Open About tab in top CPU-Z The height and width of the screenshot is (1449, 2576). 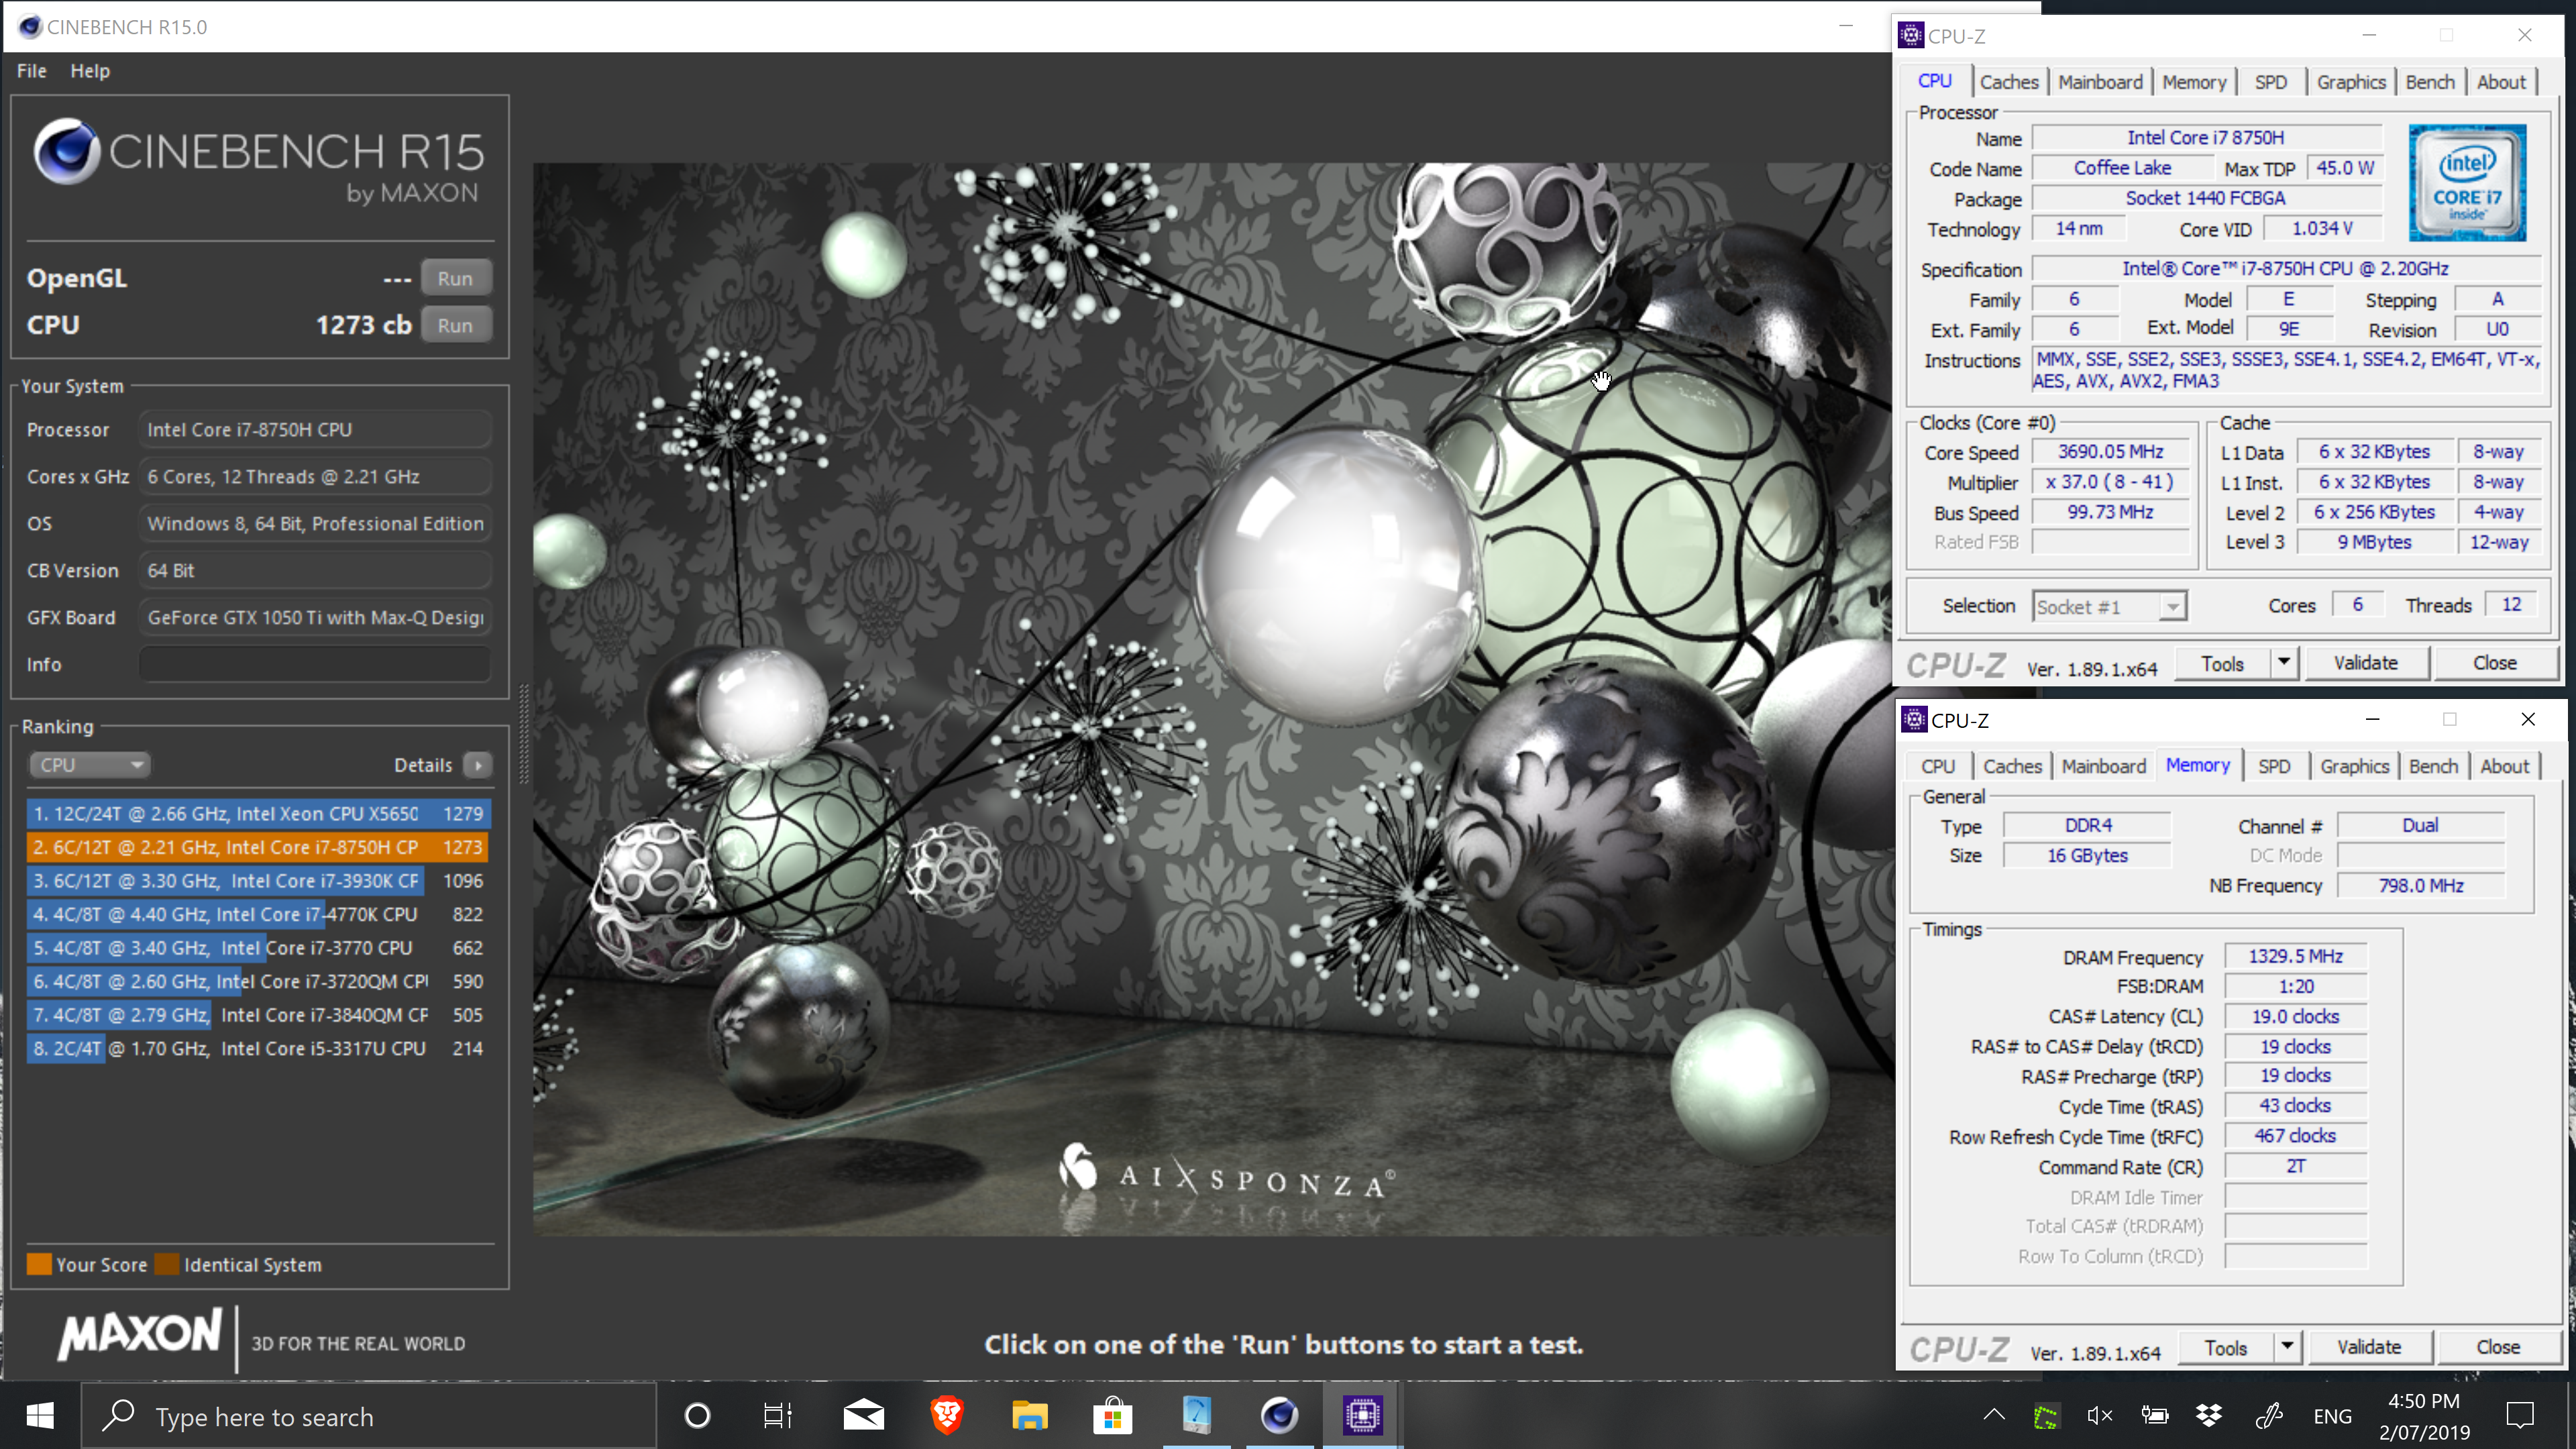point(2501,82)
